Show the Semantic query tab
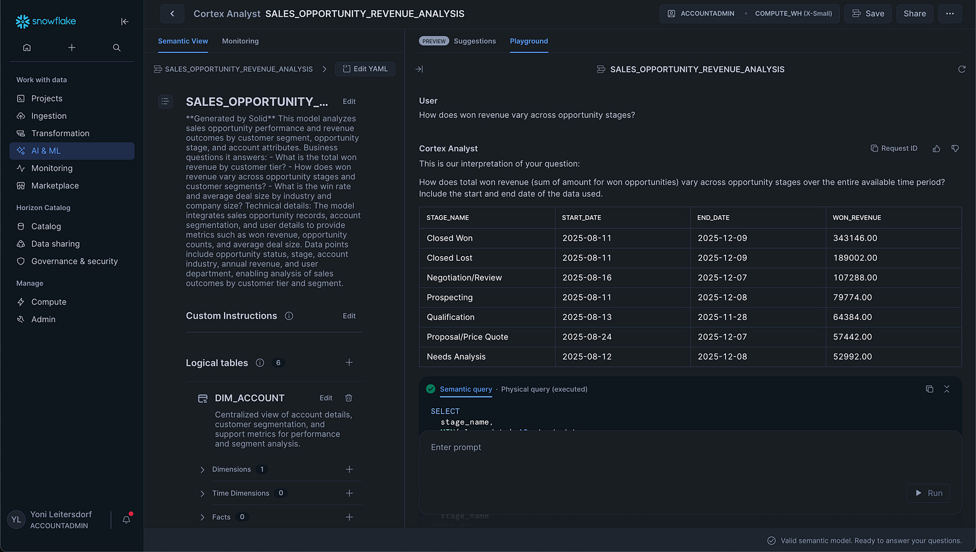This screenshot has width=976, height=552. [x=466, y=389]
